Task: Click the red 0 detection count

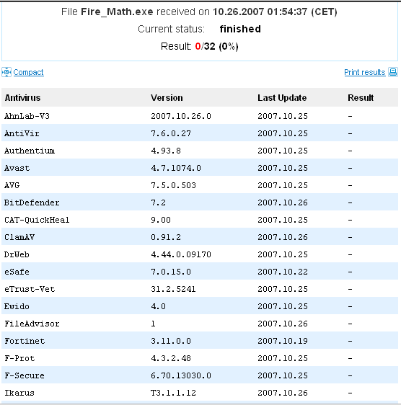Action: 198,47
